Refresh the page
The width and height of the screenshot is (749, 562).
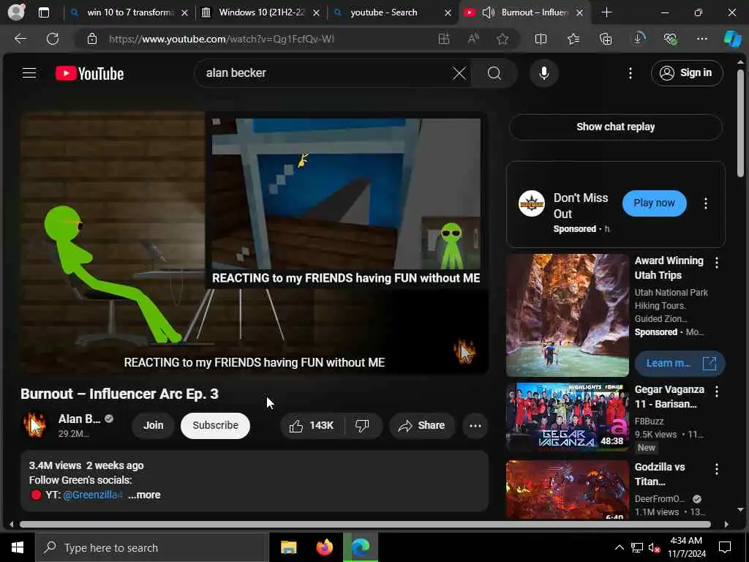[x=53, y=39]
